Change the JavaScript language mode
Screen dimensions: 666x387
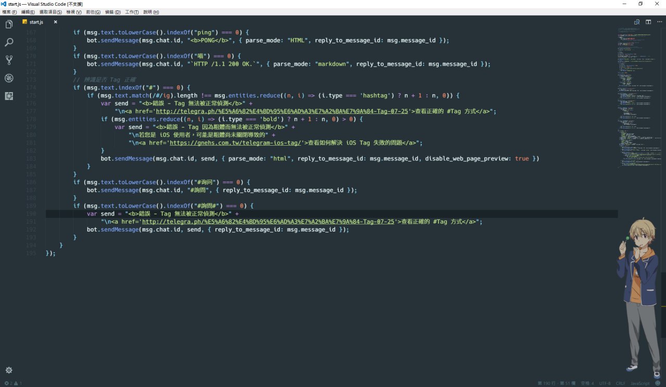coord(640,383)
